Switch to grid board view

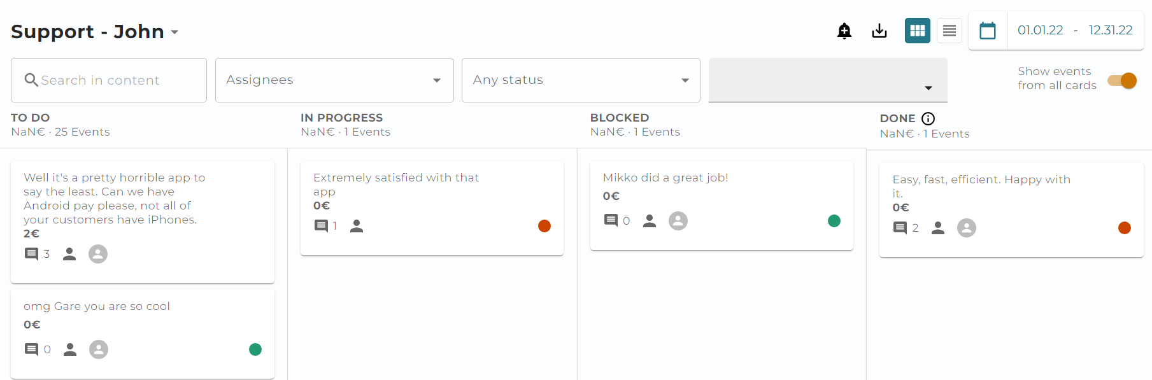pos(918,31)
